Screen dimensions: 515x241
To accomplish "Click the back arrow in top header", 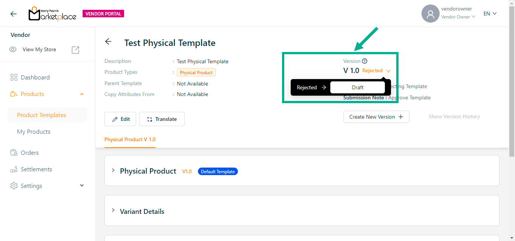I will pyautogui.click(x=14, y=14).
